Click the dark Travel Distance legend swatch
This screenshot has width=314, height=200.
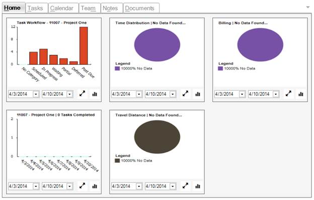click(x=117, y=161)
